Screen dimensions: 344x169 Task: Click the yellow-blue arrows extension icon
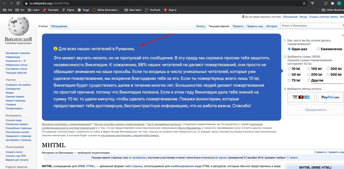tap(326, 3)
